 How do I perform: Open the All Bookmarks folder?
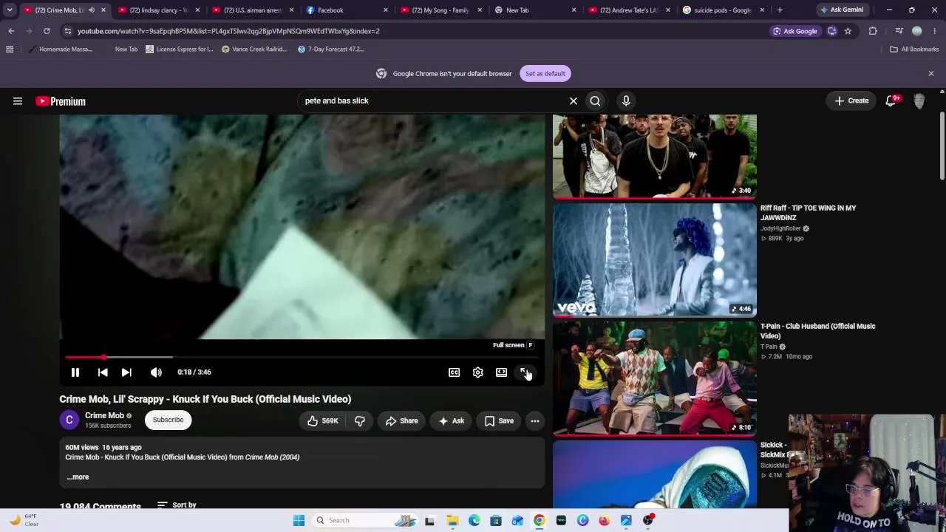coord(914,50)
